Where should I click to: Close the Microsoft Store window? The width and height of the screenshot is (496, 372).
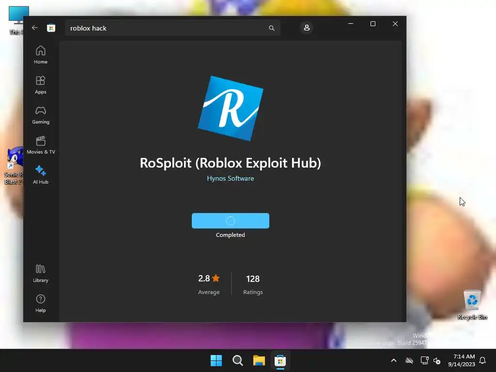395,24
